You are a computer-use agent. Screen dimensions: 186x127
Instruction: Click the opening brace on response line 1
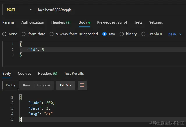coord(20,97)
